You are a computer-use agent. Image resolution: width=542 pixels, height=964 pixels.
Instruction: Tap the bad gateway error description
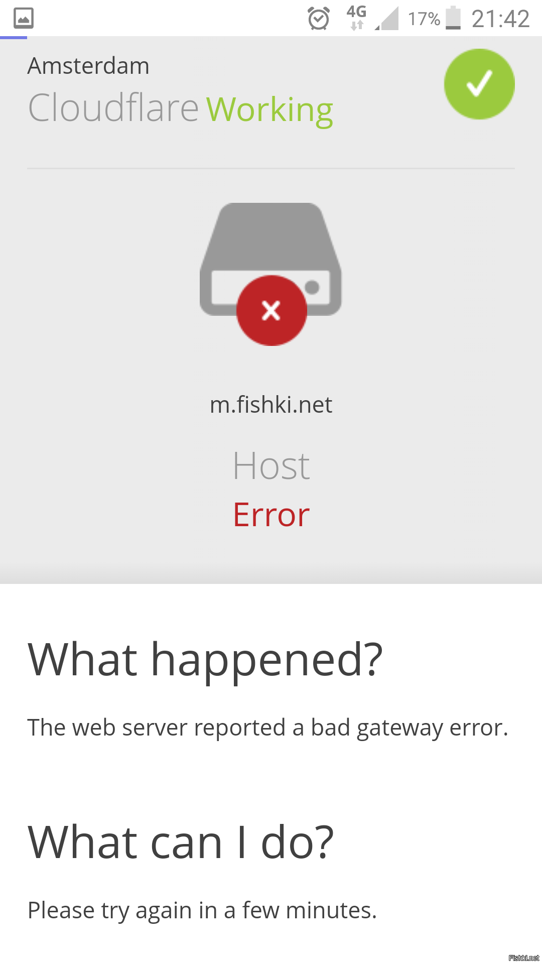[268, 729]
